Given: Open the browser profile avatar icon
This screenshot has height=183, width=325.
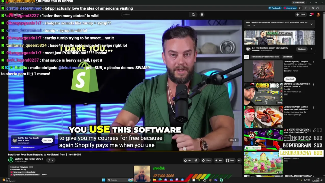Looking at the screenshot, I should point(318,8).
